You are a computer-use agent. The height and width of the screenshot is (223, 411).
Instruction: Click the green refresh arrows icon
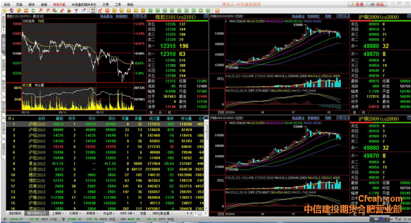coord(33,11)
